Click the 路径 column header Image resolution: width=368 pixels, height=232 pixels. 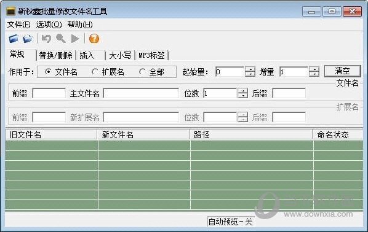[251, 134]
